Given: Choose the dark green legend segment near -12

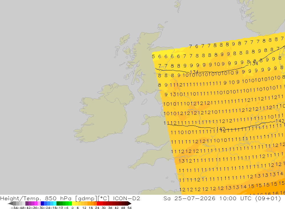Looking at the screenshot, I should pos(58,203).
